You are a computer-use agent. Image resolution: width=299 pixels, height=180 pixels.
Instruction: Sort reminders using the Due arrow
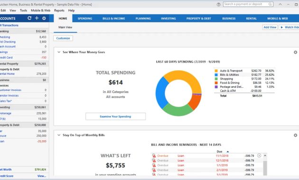[x=227, y=152]
